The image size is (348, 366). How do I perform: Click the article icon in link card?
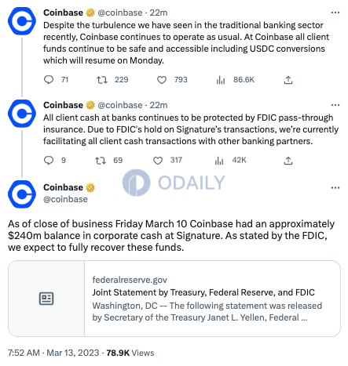pos(46,299)
